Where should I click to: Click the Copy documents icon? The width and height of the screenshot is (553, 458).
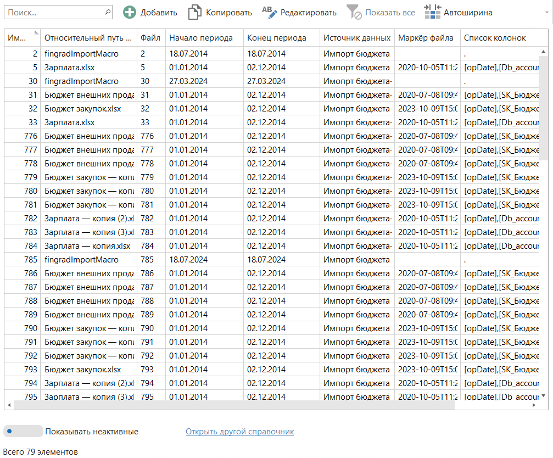[x=194, y=13]
